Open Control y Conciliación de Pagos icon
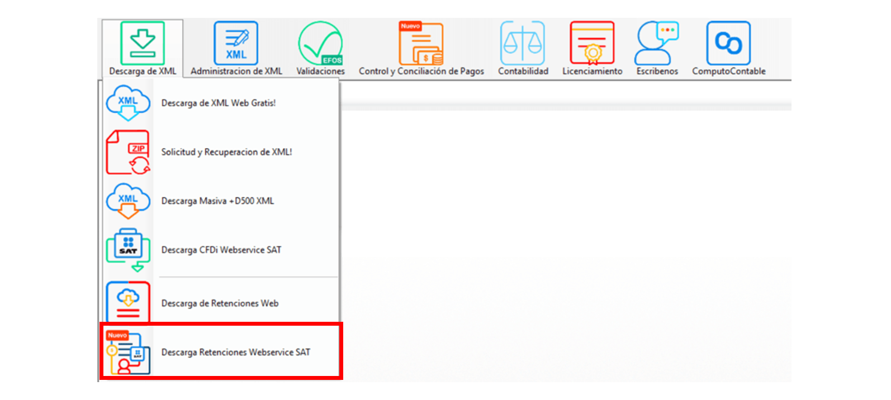This screenshot has width=891, height=400. tap(421, 43)
